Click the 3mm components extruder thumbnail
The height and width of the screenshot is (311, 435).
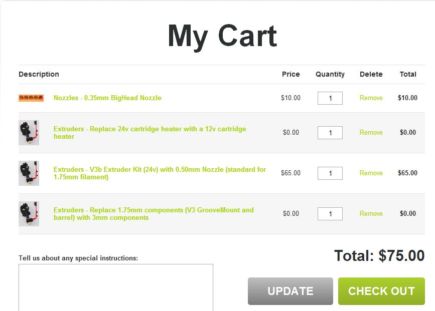tap(29, 214)
